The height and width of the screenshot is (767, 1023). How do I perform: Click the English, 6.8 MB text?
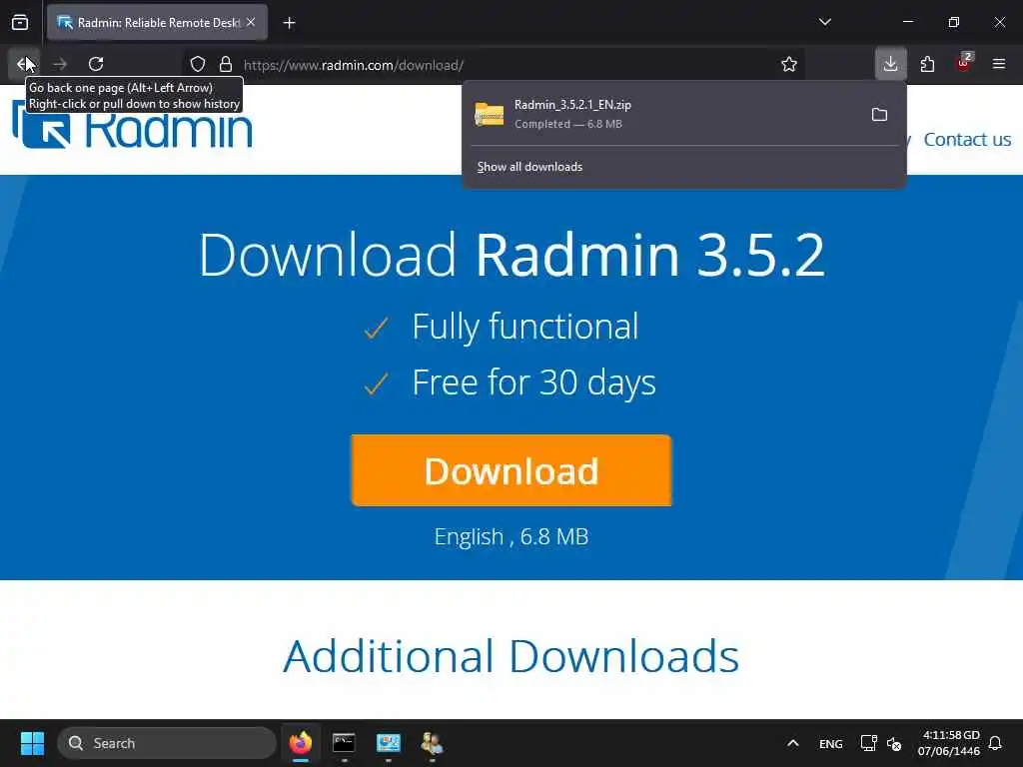click(x=511, y=536)
